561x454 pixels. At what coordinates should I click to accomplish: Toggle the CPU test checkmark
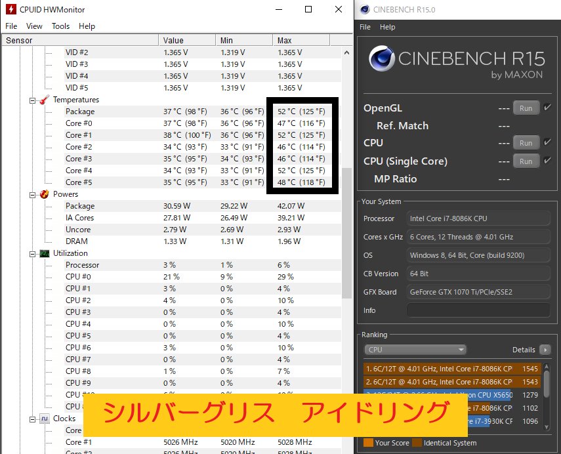pyautogui.click(x=547, y=142)
